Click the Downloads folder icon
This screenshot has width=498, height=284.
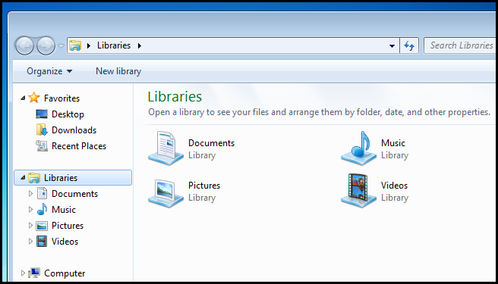42,130
